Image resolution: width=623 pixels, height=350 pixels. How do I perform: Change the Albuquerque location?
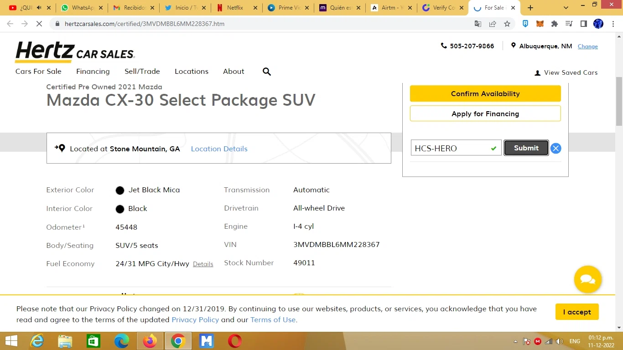coord(588,46)
